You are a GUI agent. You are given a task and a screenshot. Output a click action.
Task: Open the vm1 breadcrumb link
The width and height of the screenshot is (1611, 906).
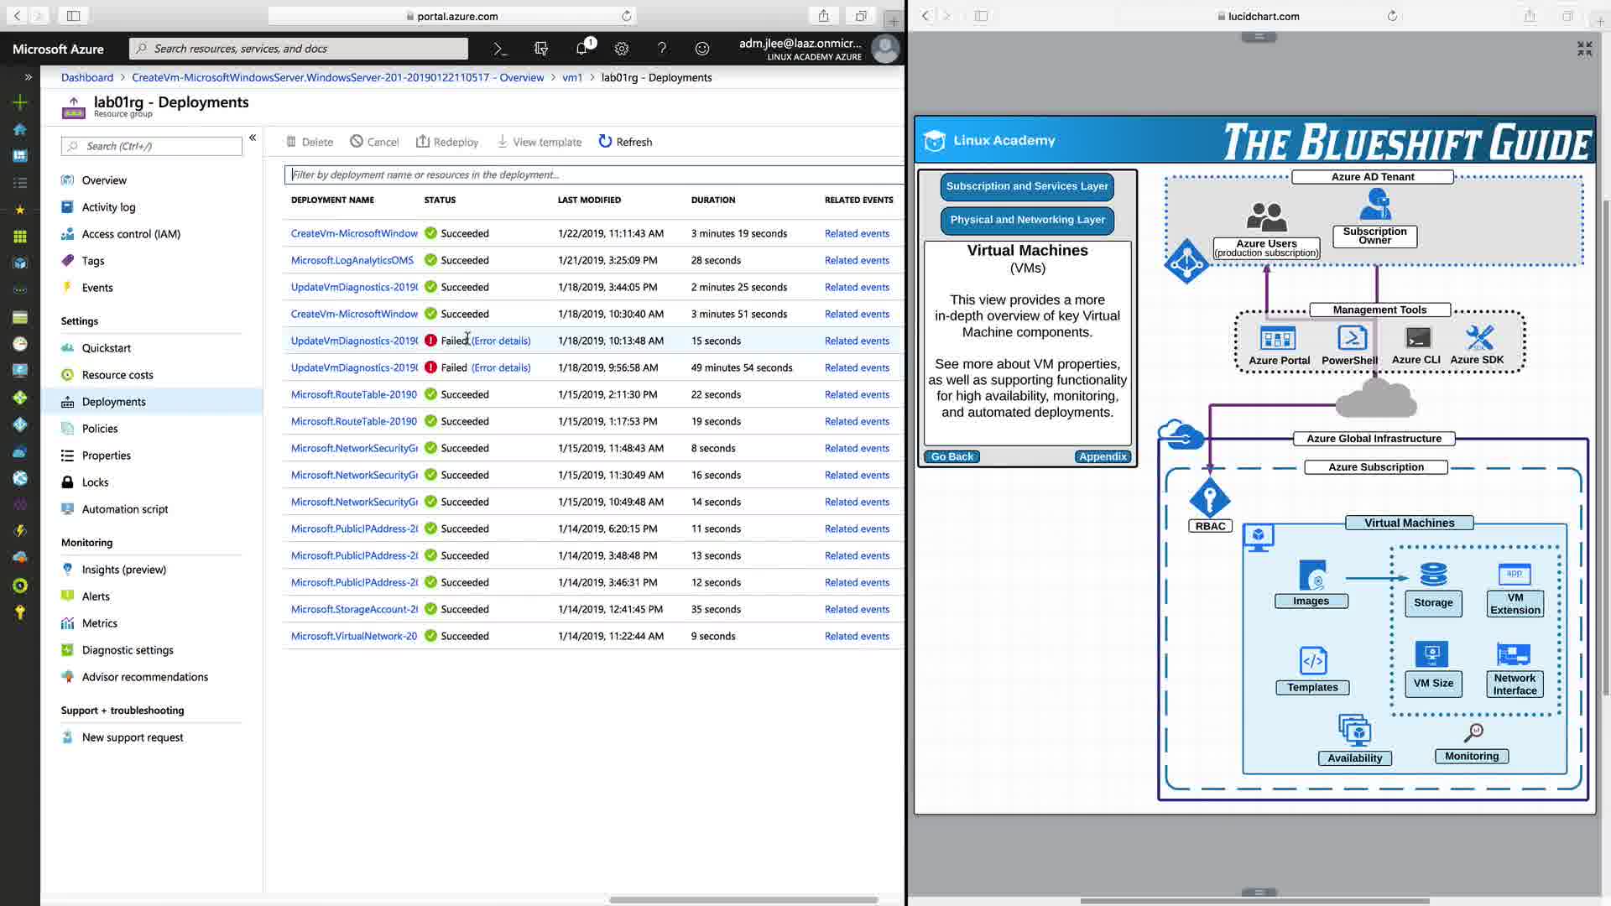point(572,77)
